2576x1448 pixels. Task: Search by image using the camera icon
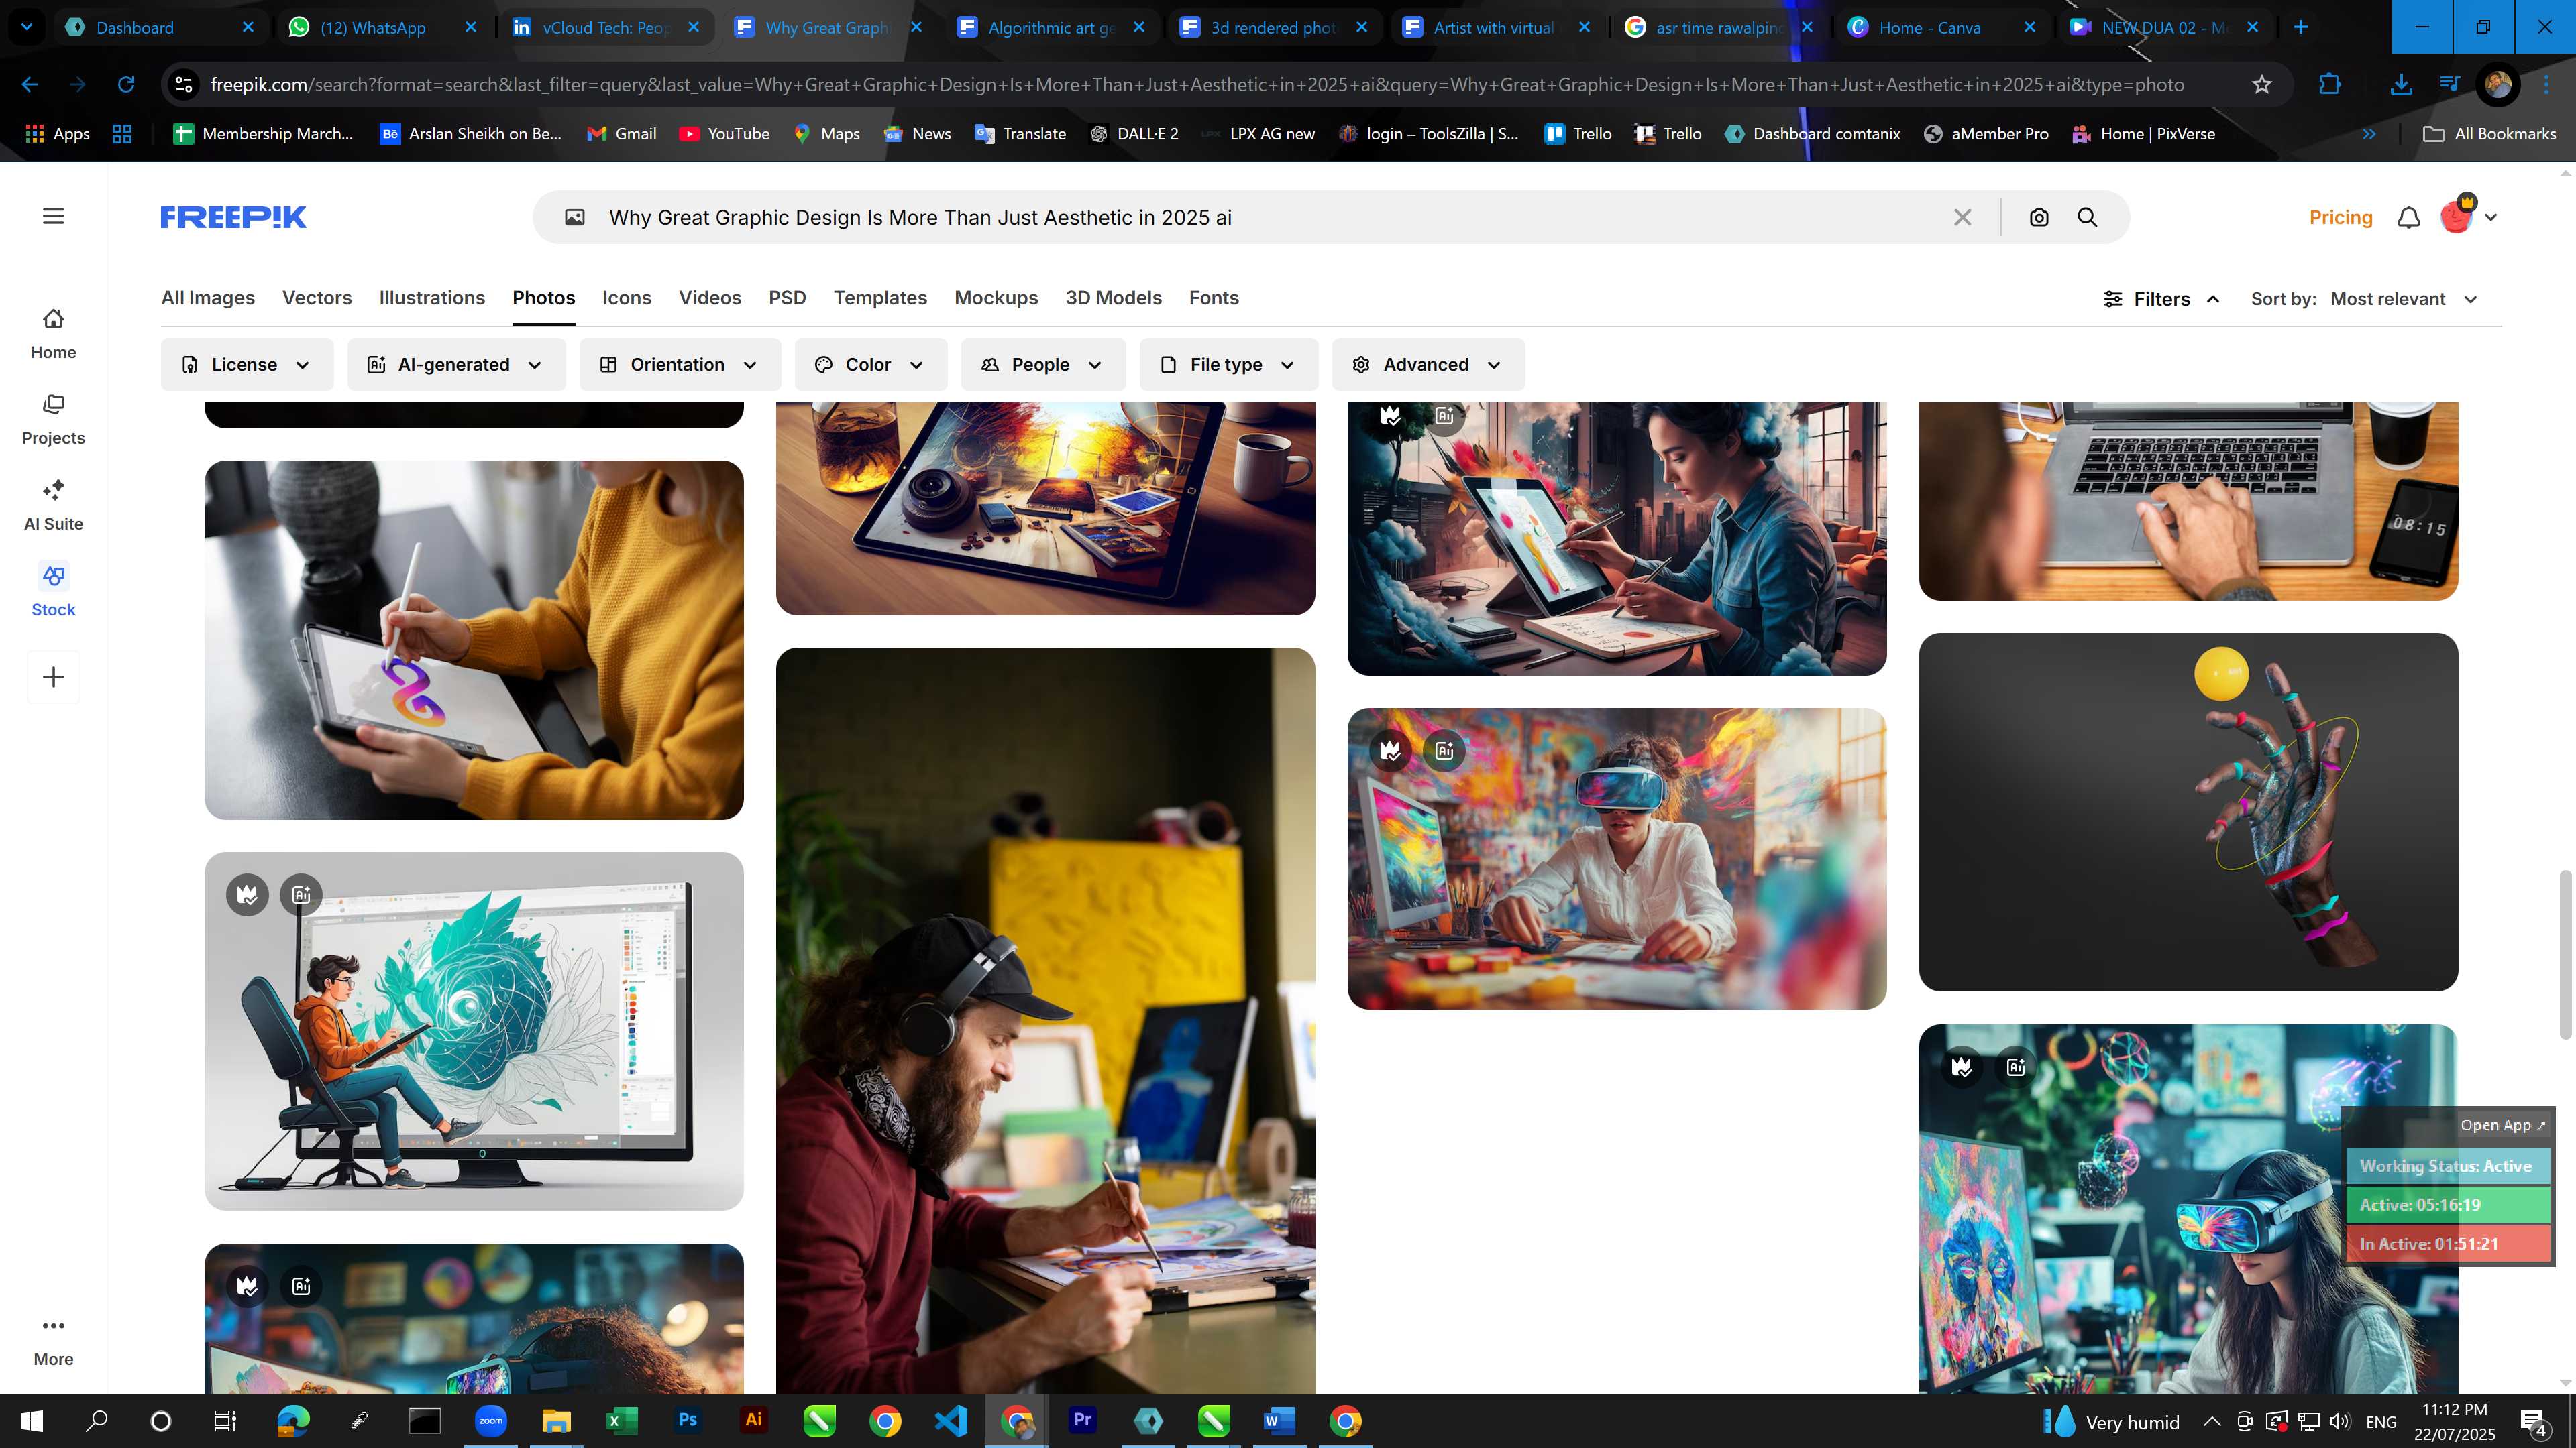point(2039,217)
